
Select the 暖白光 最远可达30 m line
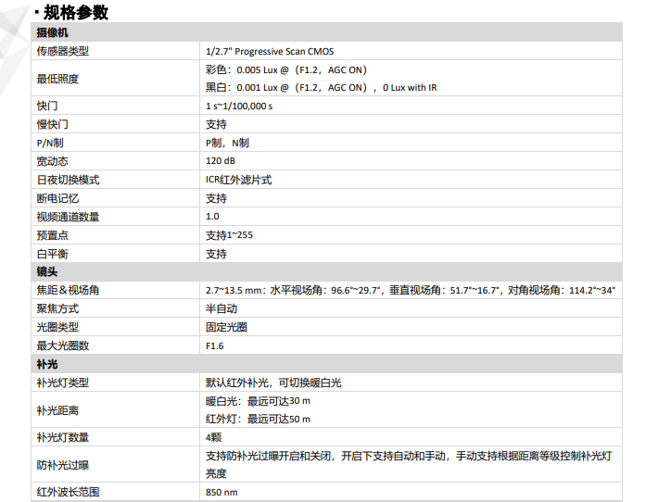pyautogui.click(x=258, y=401)
